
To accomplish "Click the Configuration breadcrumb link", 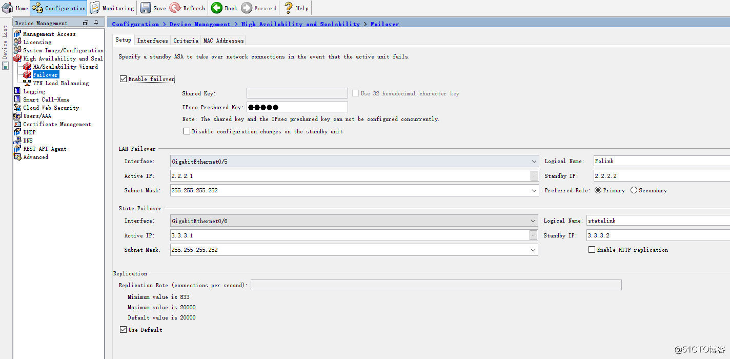I will [x=135, y=24].
